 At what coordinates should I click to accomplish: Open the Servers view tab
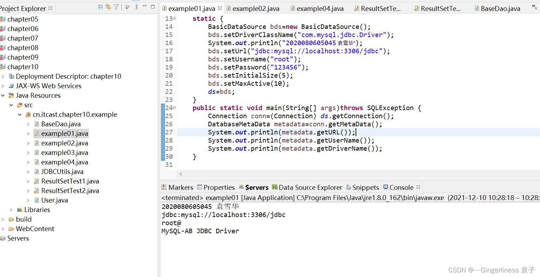pos(254,187)
